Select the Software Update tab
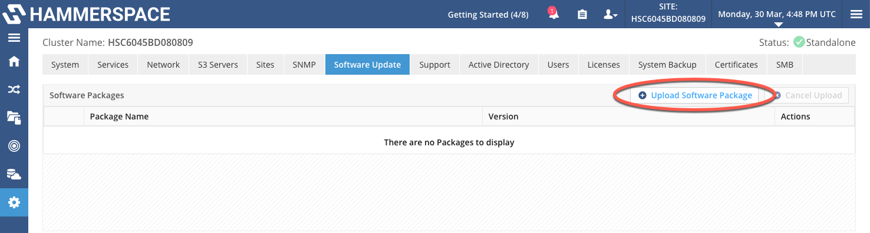870x233 pixels. pyautogui.click(x=367, y=65)
